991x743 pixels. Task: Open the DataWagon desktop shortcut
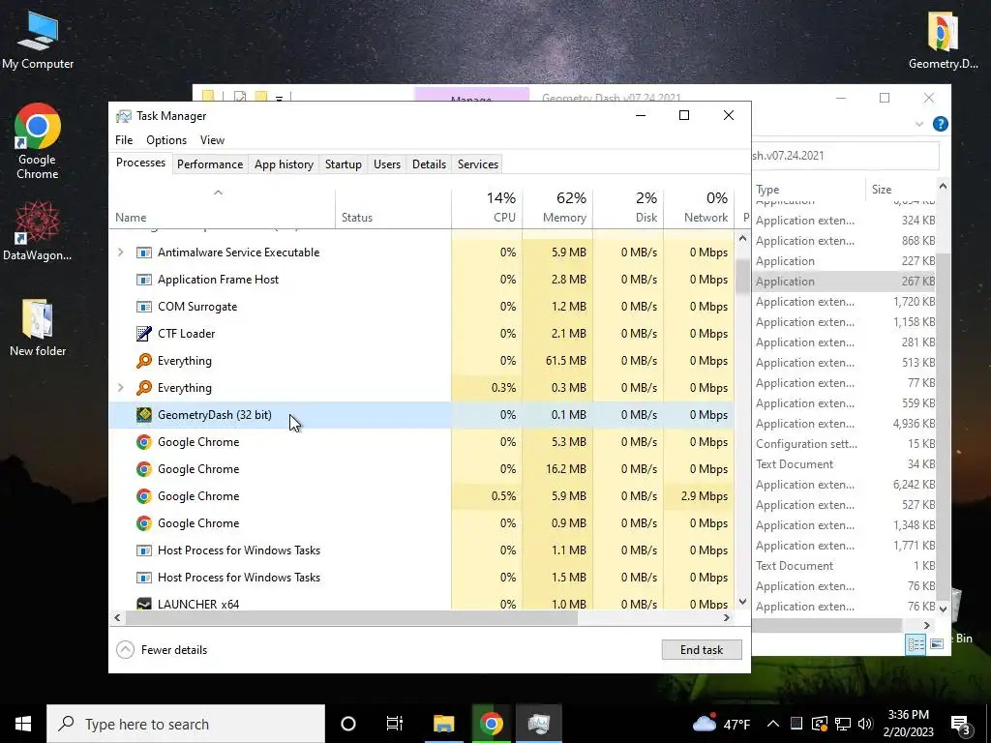(x=38, y=230)
